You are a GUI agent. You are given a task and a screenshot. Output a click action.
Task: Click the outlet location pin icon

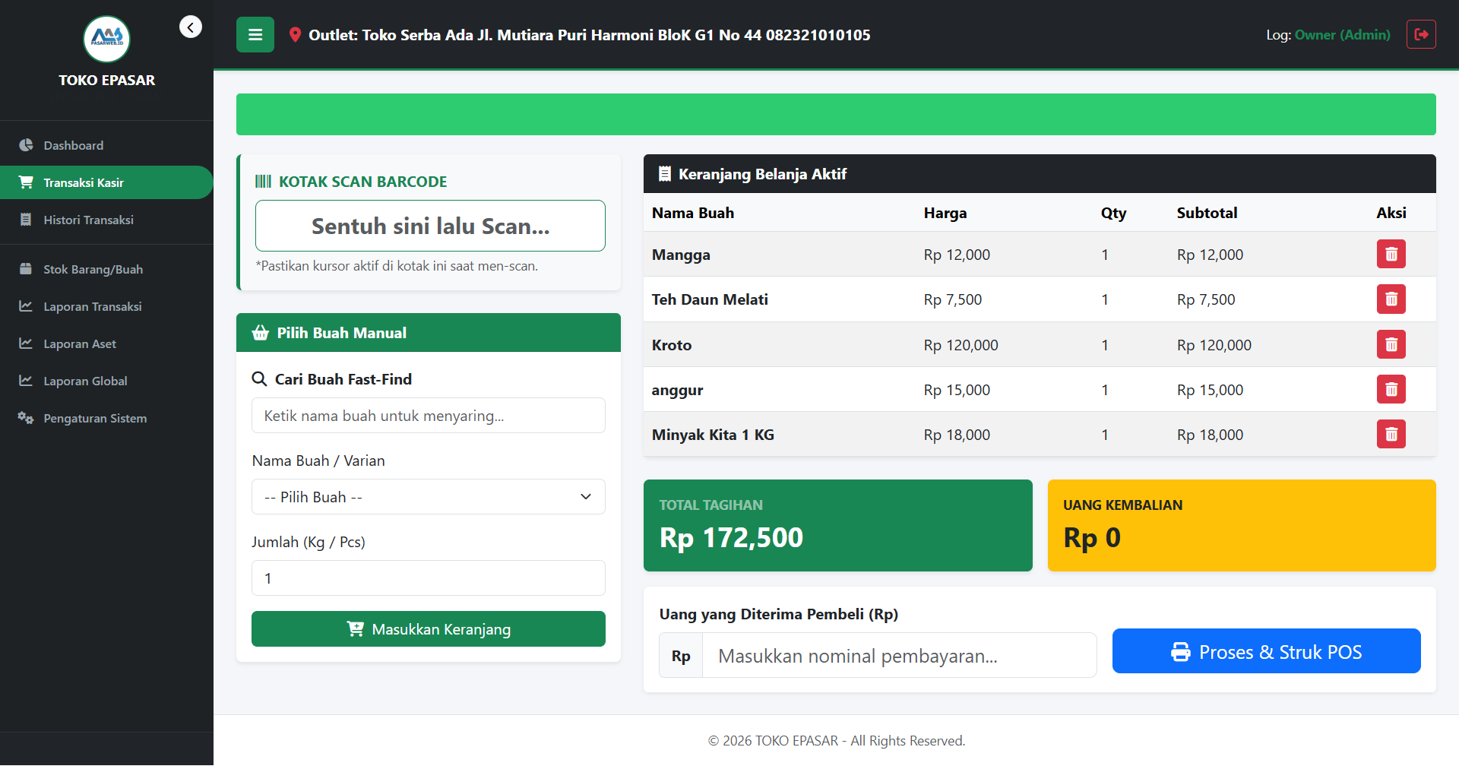click(295, 35)
